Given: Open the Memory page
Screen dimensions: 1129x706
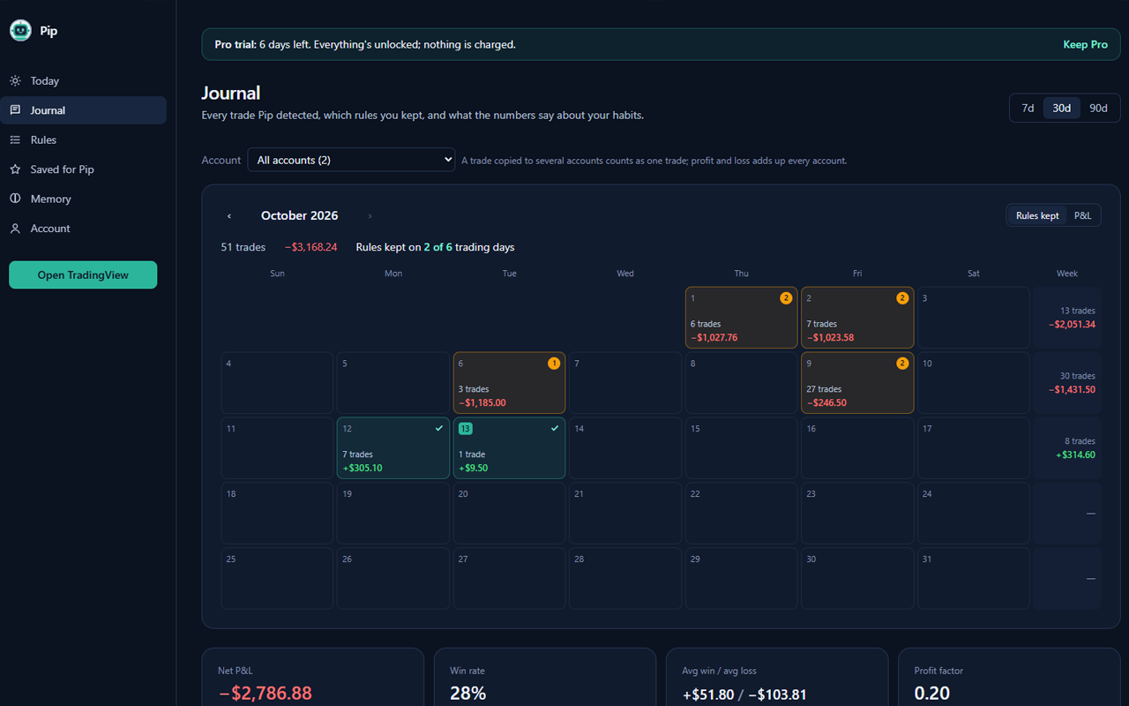Looking at the screenshot, I should pyautogui.click(x=83, y=199).
